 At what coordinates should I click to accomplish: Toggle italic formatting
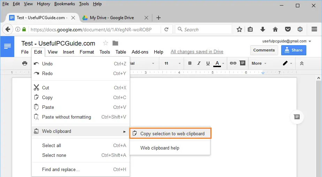199,63
